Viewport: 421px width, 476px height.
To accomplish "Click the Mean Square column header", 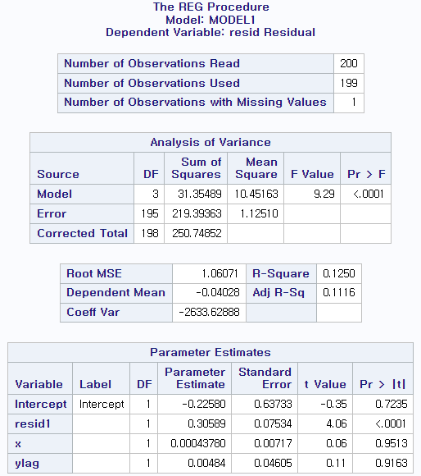I will pos(256,168).
